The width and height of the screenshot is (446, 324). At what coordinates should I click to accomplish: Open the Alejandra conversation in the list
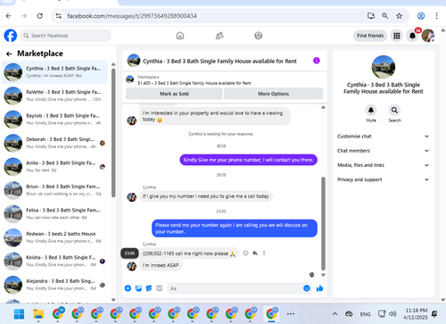click(x=54, y=285)
